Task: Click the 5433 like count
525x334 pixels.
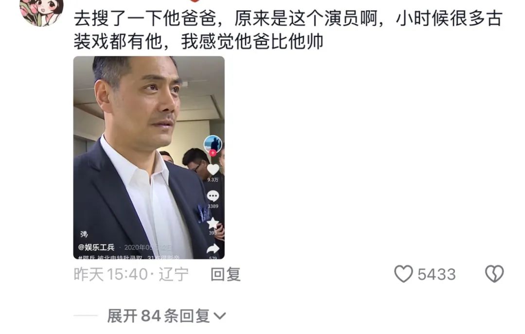Action: [x=437, y=274]
